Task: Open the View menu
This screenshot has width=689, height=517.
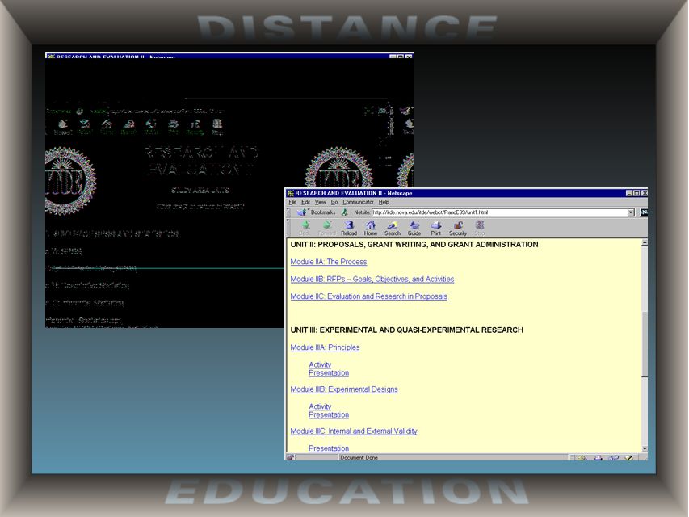Action: coord(321,202)
